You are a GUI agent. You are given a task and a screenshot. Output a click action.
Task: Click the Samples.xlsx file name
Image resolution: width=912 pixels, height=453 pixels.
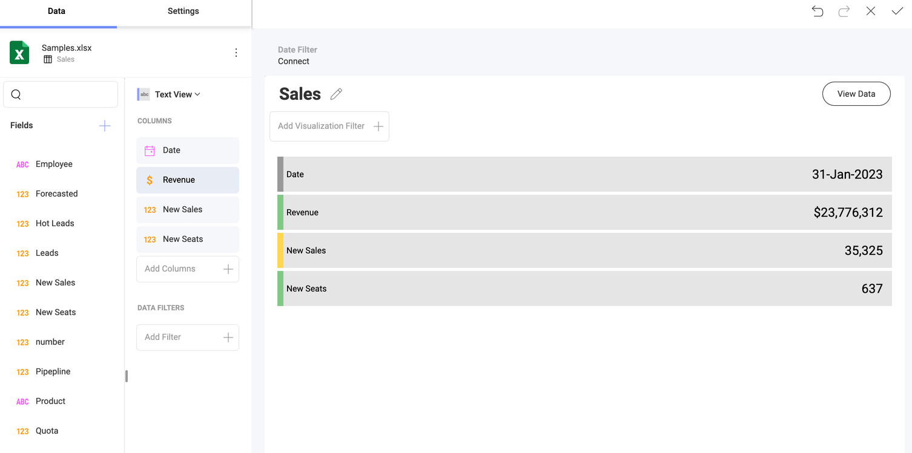click(67, 48)
